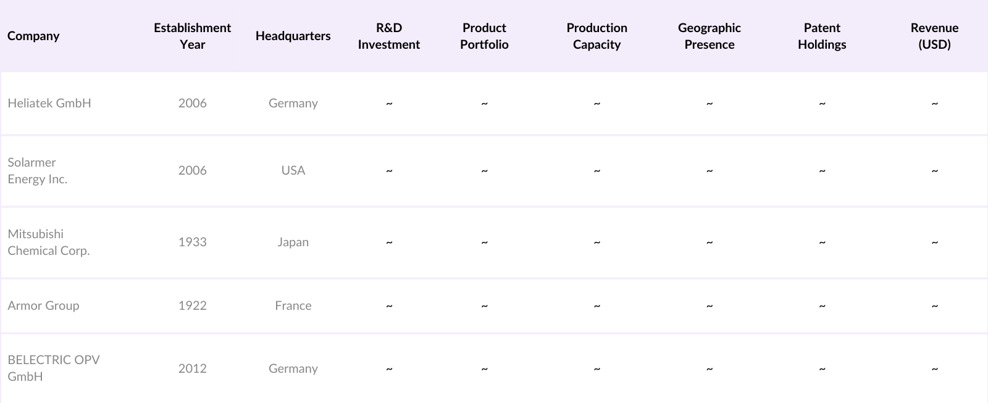Screen dimensions: 988x403
Task: Click Solarmer Energy's Revenue value
Action: [x=934, y=170]
